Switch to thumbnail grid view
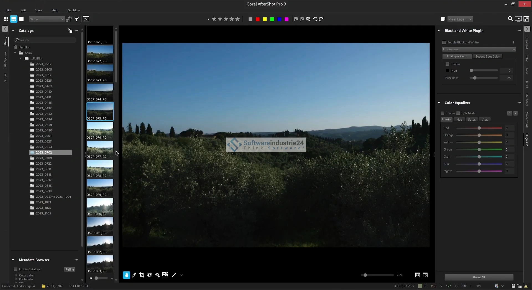The image size is (532, 290). pyautogui.click(x=6, y=19)
